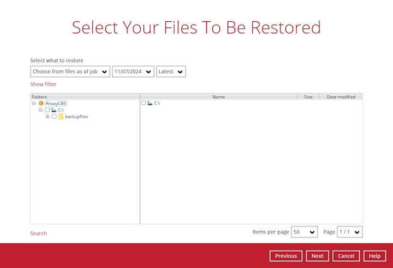Open the Page 1 / 1 dropdown

(x=349, y=232)
